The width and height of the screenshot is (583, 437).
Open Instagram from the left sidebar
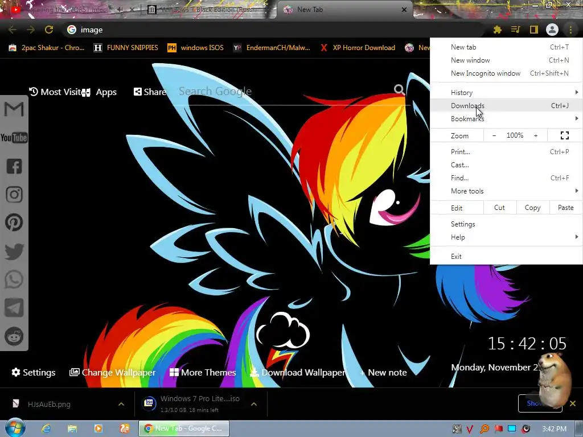point(14,195)
